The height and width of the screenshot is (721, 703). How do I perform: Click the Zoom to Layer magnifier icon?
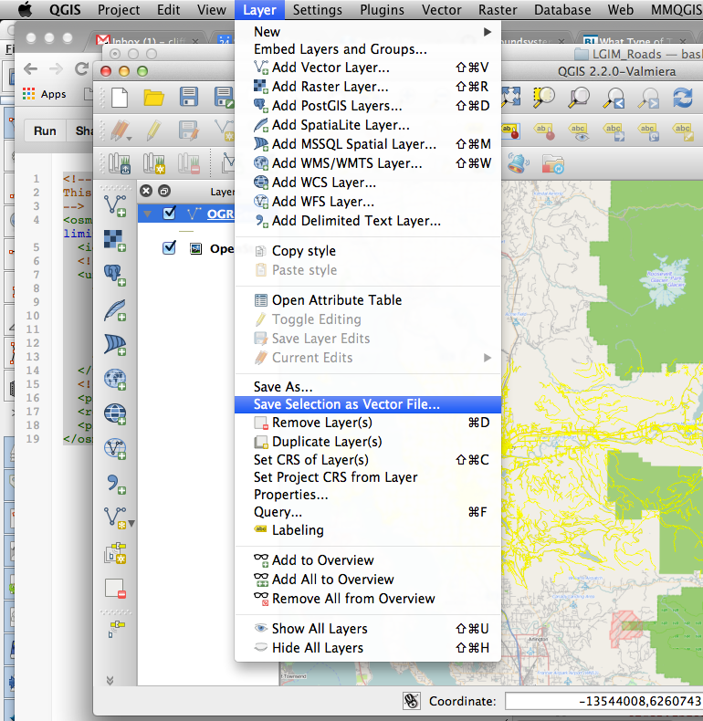[579, 98]
